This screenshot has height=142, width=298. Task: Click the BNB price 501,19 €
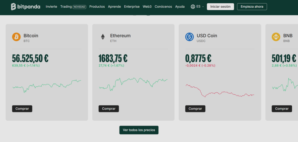tap(284, 59)
